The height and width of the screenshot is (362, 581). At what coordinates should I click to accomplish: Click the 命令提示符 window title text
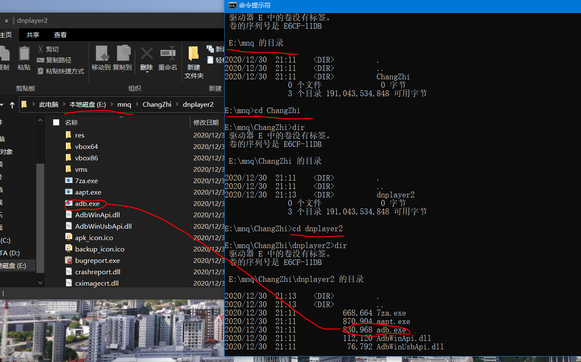255,5
